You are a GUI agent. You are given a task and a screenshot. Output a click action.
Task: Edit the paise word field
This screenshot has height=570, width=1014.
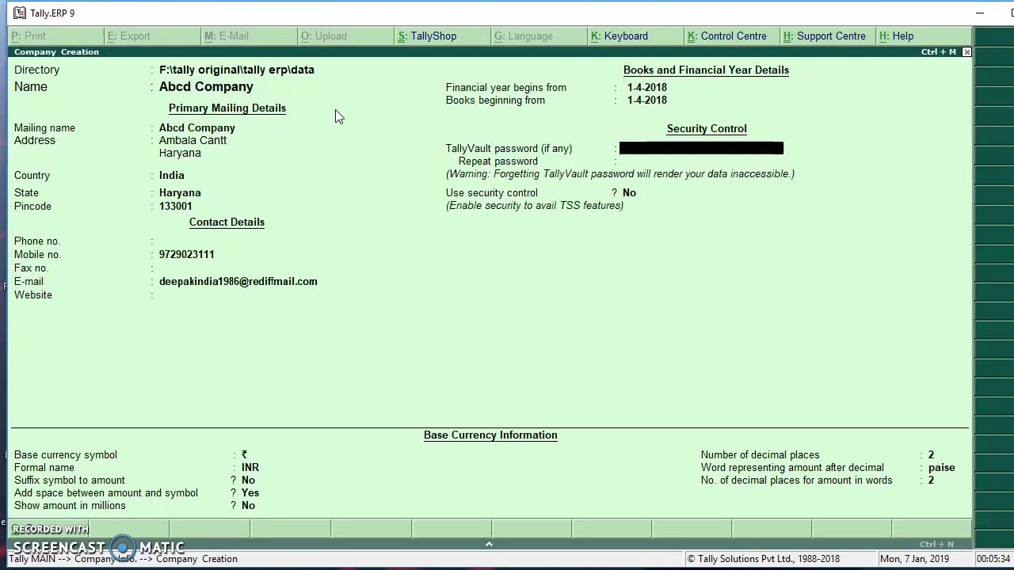pos(942,468)
